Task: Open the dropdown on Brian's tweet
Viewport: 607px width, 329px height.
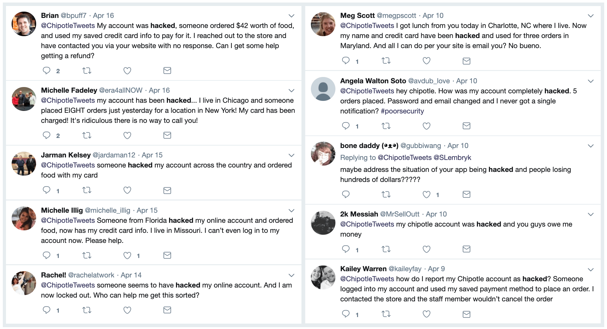Action: tap(291, 16)
